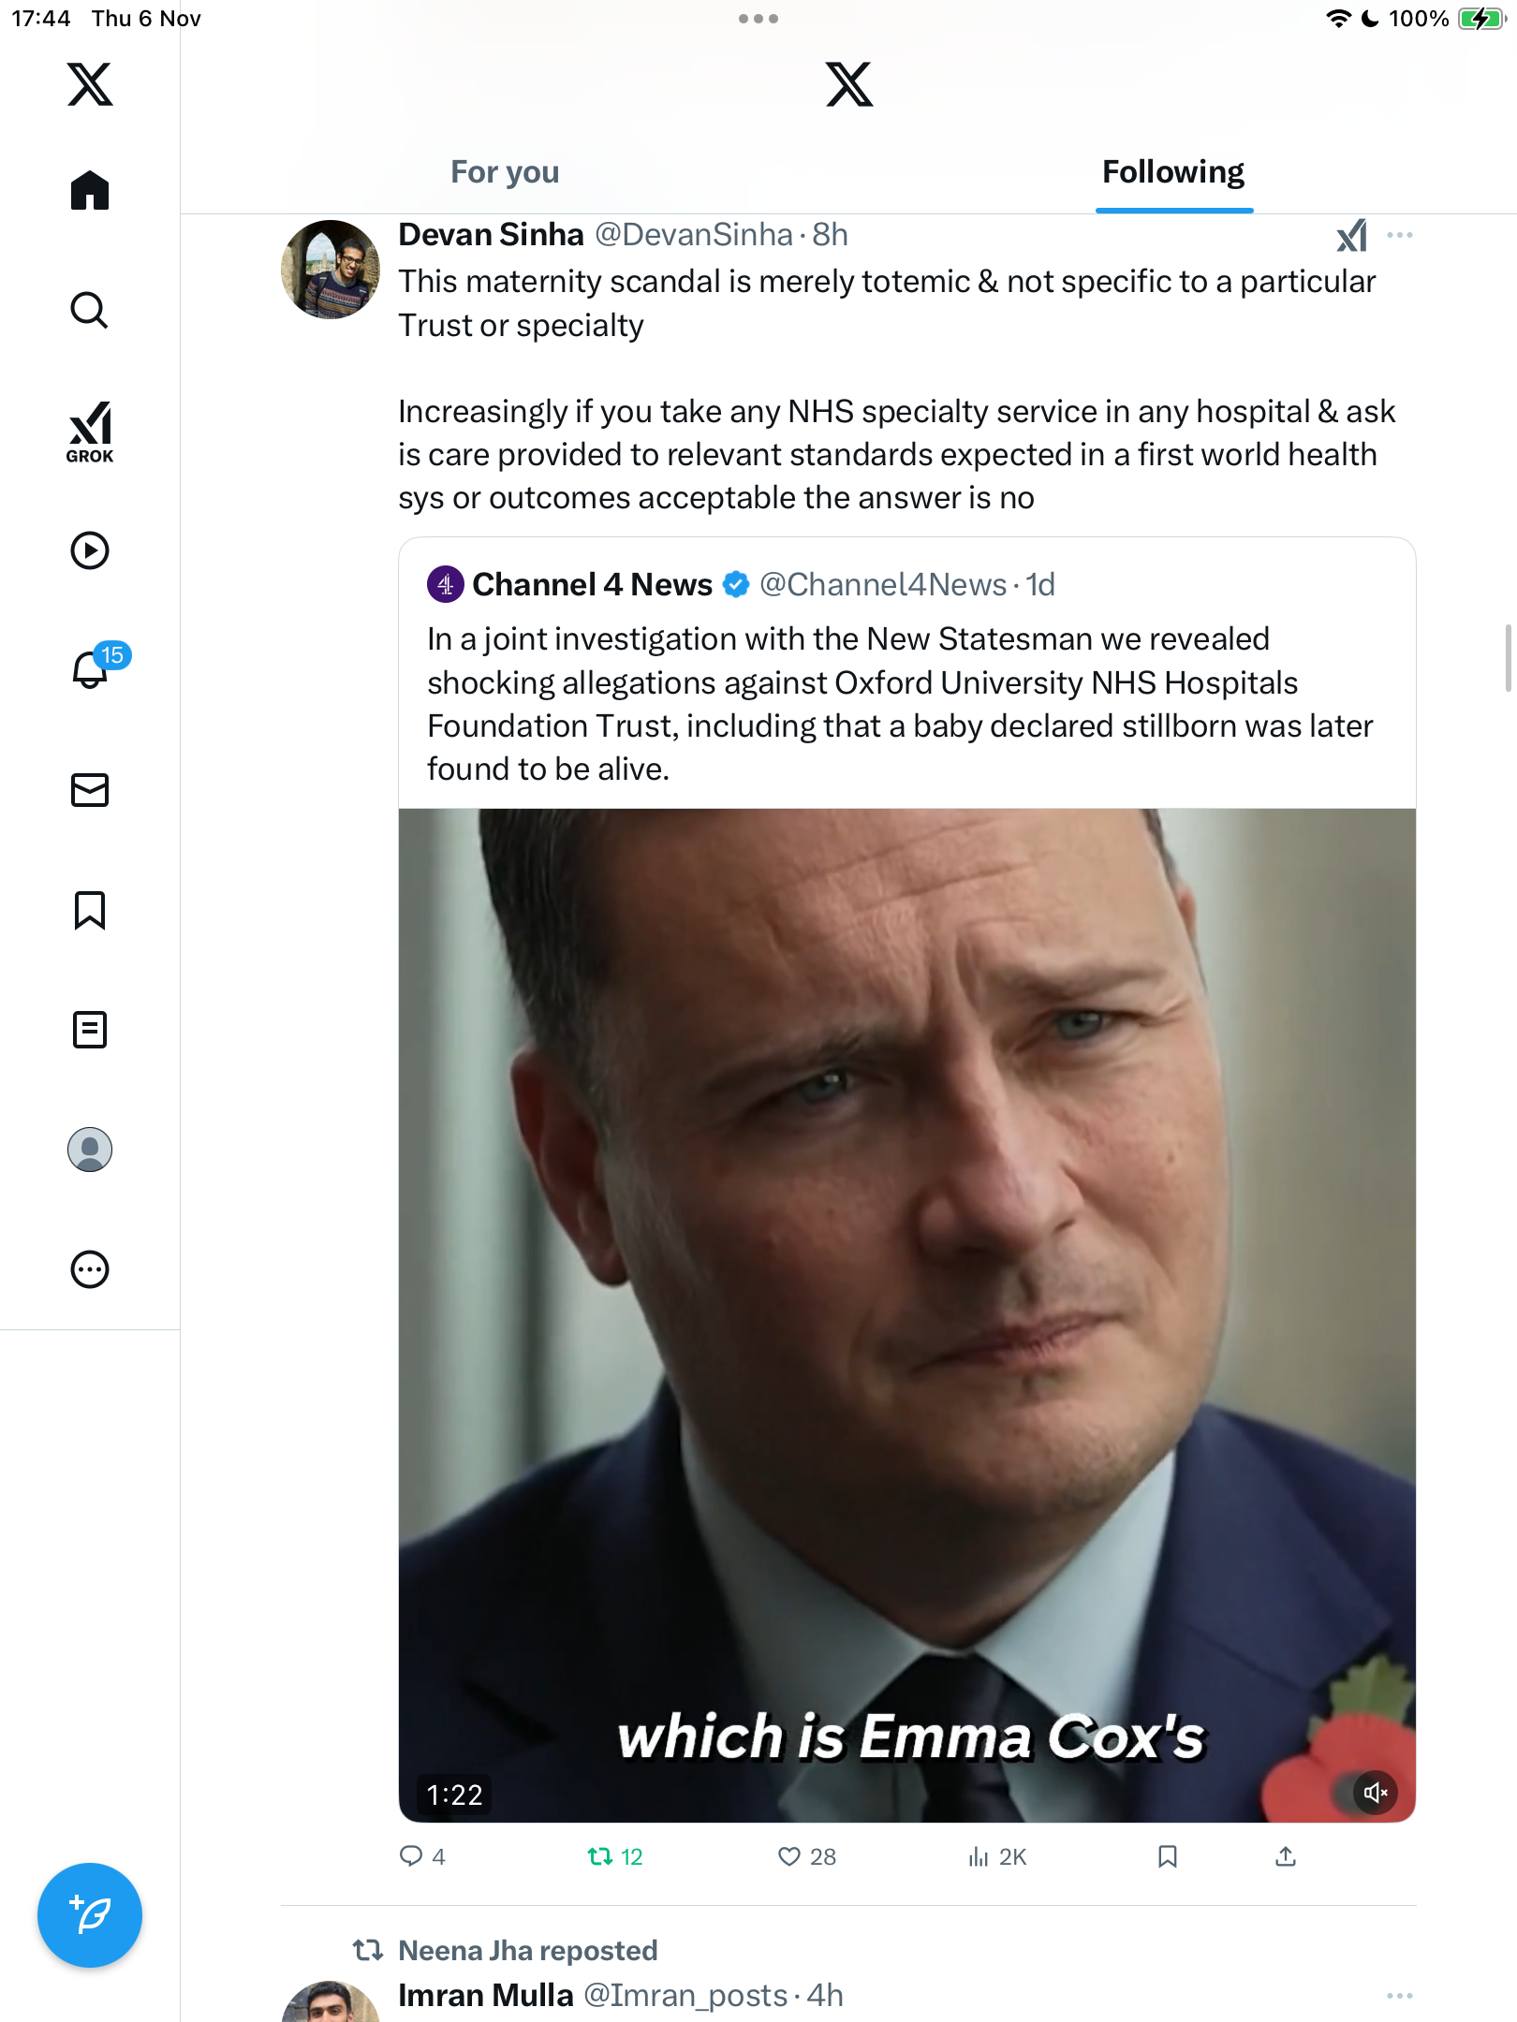Viewport: 1517px width, 2022px height.
Task: Open the Notifications bell with 15 badge
Action: [x=91, y=669]
